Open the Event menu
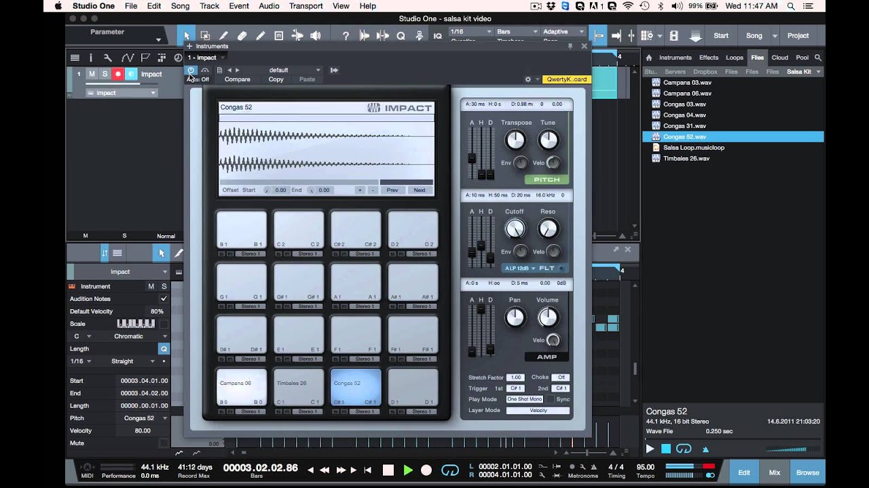 coord(238,6)
